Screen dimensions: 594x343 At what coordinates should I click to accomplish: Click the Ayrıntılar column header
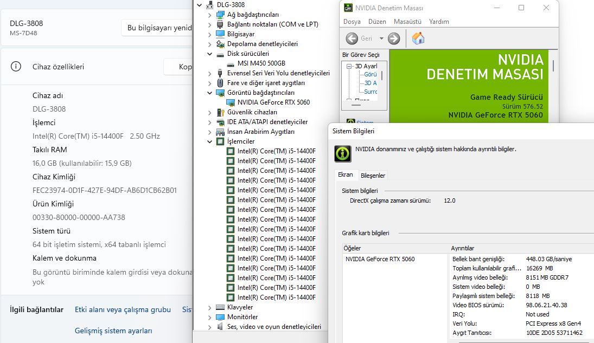pos(521,248)
